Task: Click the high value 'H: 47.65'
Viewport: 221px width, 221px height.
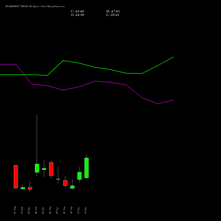Action: pos(113,11)
